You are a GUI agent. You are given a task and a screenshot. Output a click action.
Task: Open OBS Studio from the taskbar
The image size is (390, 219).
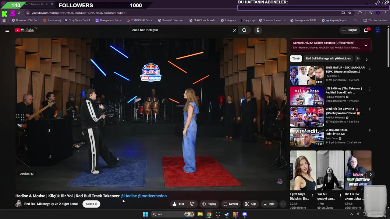pos(218,214)
